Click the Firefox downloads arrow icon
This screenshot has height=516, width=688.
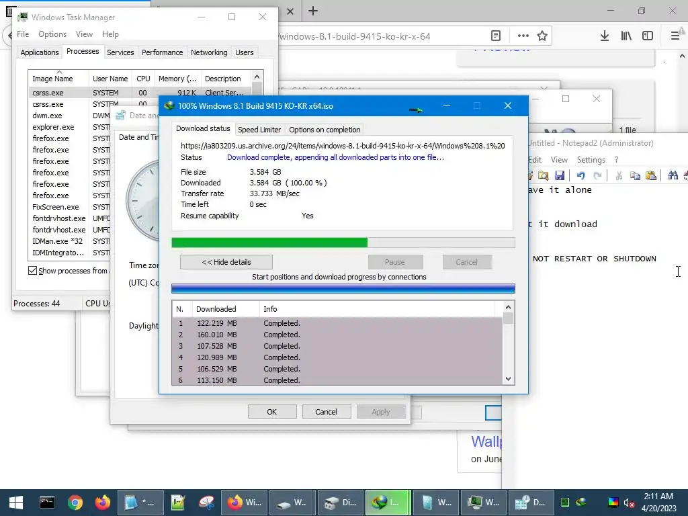click(604, 36)
